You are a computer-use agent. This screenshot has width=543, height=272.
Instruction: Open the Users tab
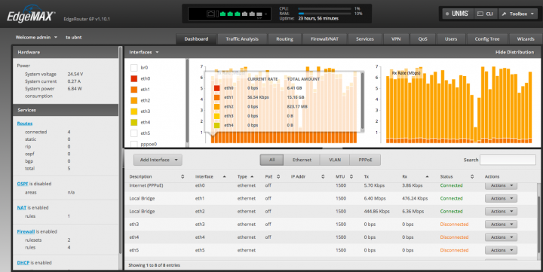451,39
